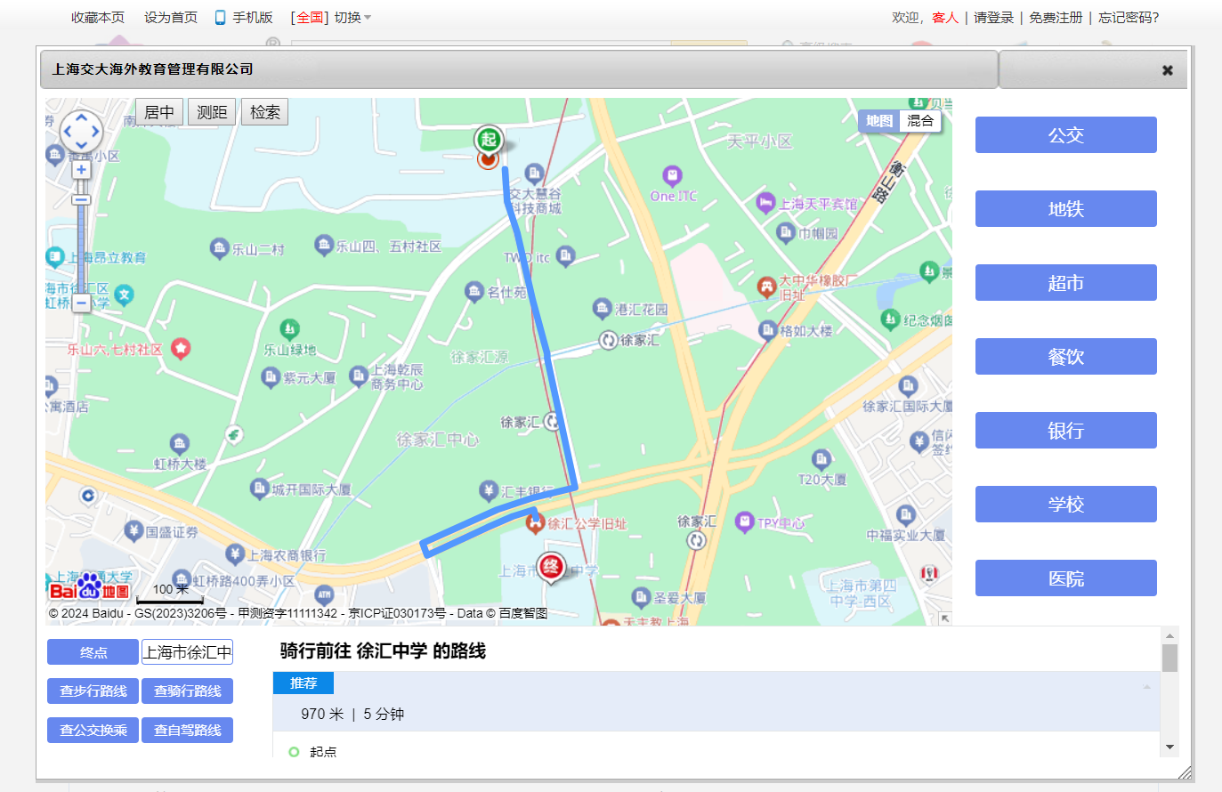Switch map to 混合 hybrid view
Screen dimensions: 1222x792
(x=920, y=121)
